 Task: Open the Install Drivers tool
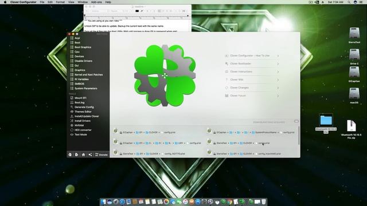click(83, 121)
